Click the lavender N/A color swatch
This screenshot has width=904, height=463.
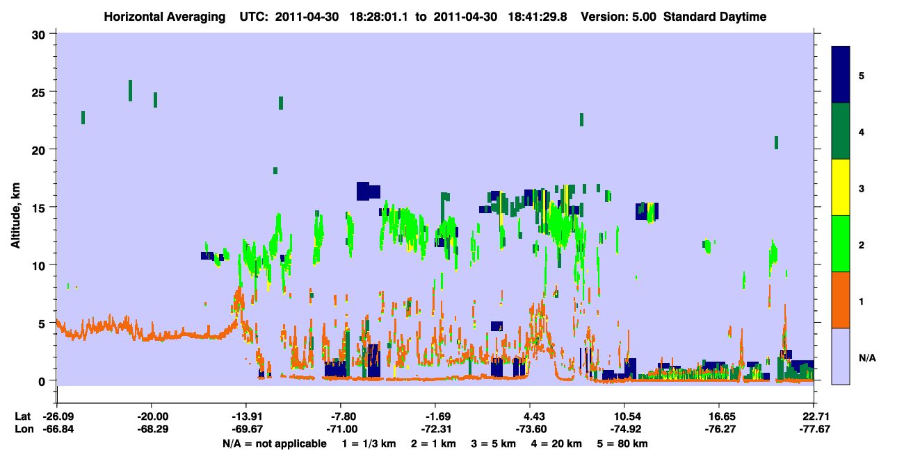tap(841, 356)
